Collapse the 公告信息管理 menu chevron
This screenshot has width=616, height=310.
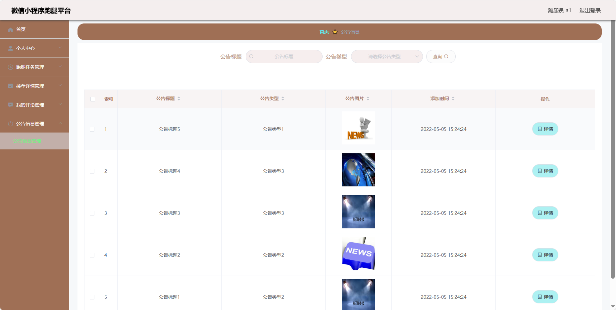[x=60, y=123]
